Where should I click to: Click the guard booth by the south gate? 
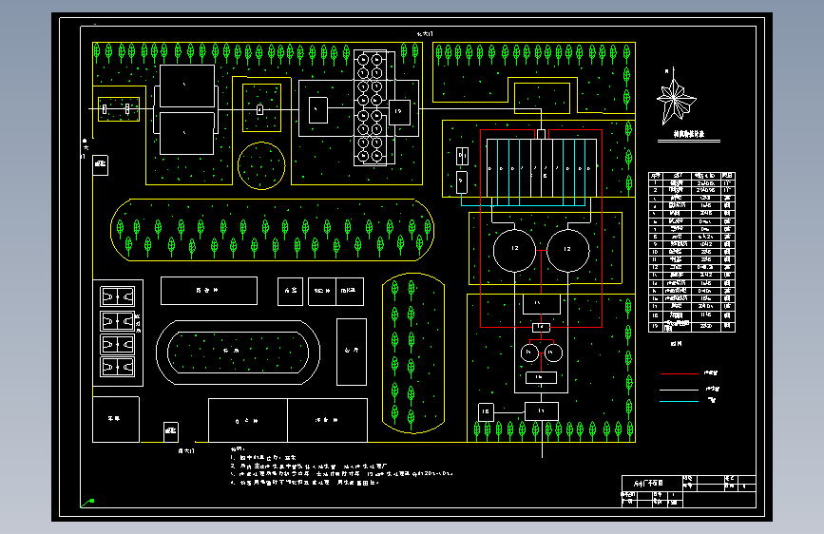pos(171,431)
